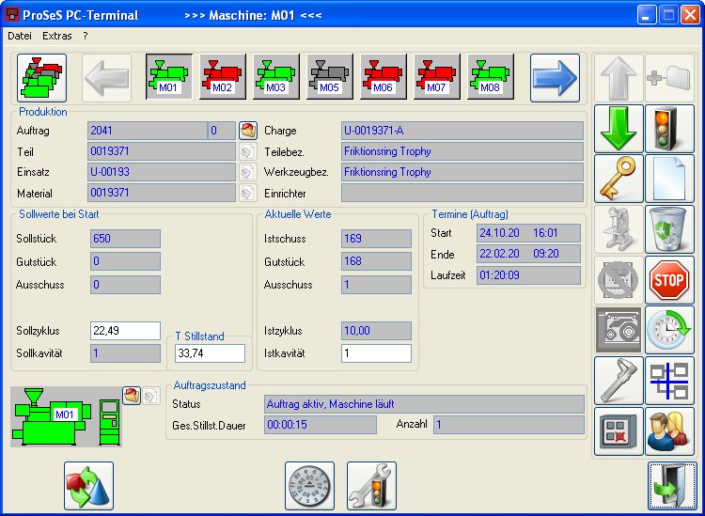Click the Charge value U-0019371-A
Screen dimensions: 705x516
[x=462, y=131]
